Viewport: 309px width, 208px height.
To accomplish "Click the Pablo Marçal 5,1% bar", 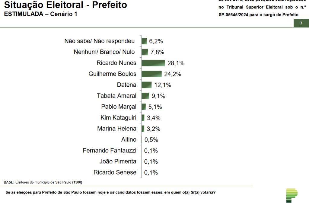I will [144, 107].
